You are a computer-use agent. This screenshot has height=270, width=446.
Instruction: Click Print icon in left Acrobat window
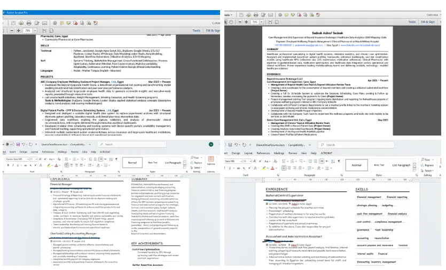29,23
